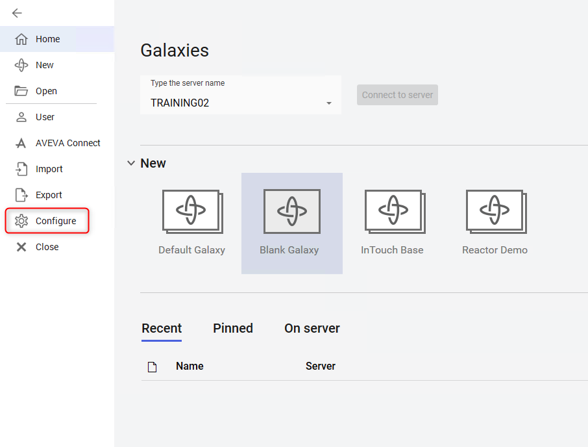Viewport: 588px width, 447px height.
Task: Select the Default Galaxy template thumbnail
Action: (x=192, y=212)
